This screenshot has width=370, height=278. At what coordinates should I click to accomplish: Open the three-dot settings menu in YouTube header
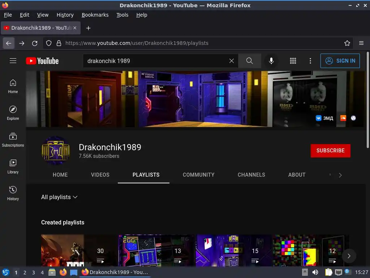pyautogui.click(x=310, y=61)
